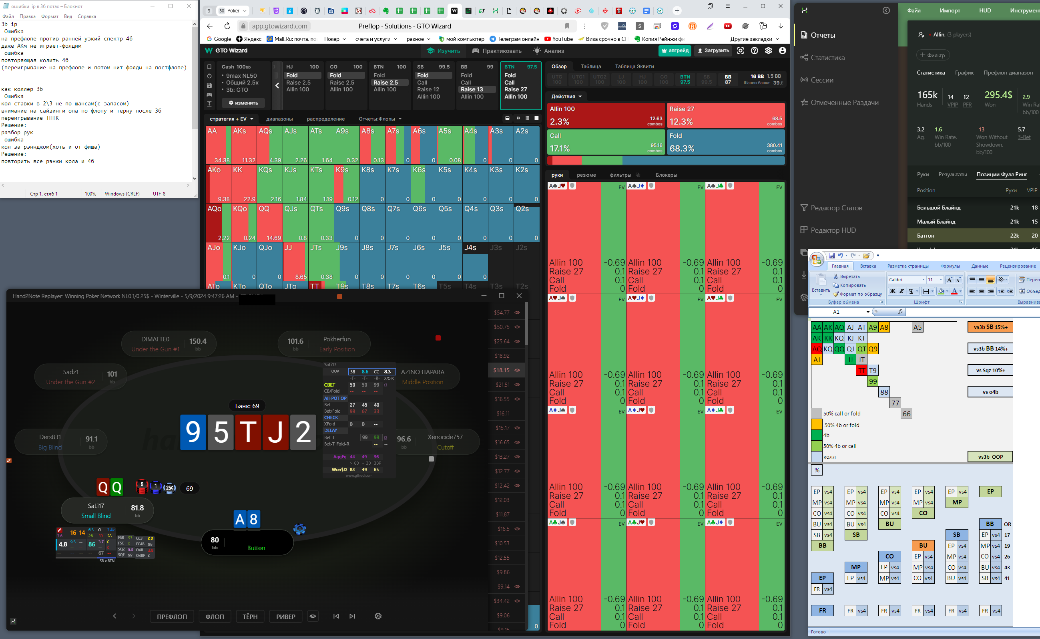Open Формат menu in Notepad
The image size is (1040, 639).
[x=50, y=16]
